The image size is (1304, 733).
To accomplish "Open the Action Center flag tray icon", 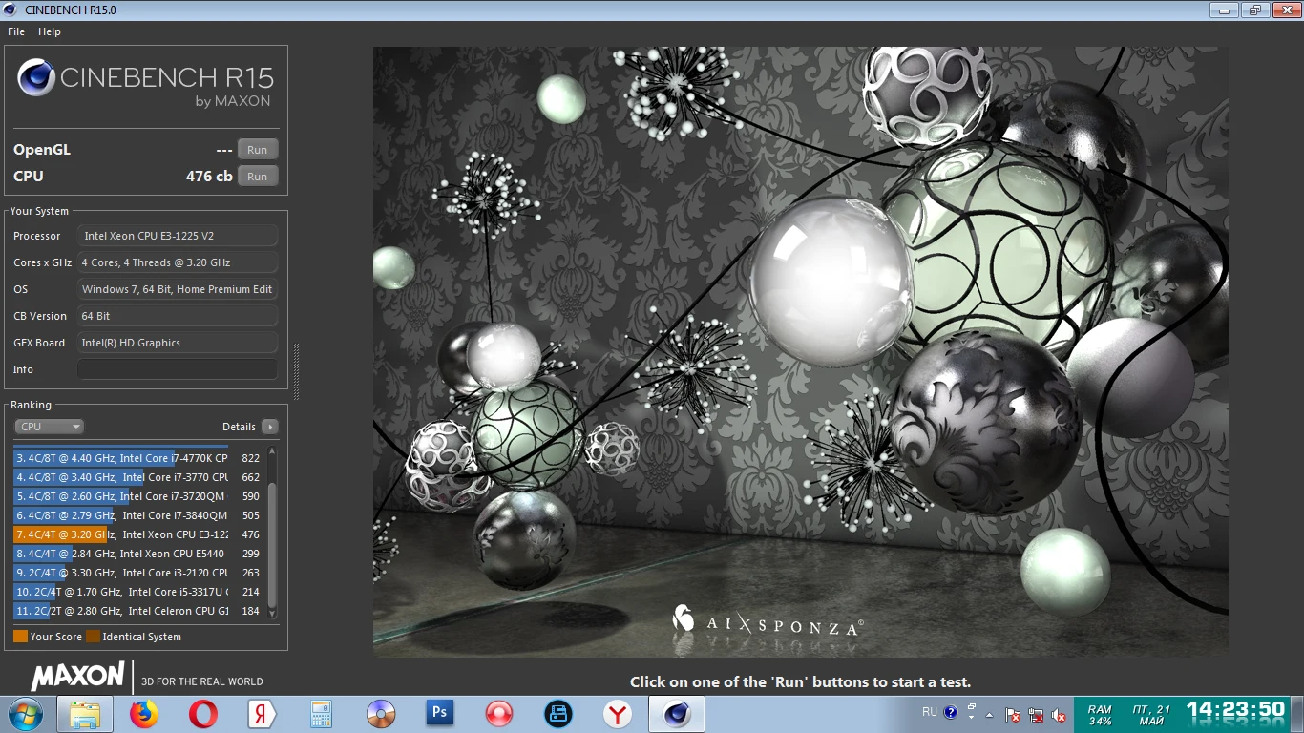I will (x=1013, y=714).
